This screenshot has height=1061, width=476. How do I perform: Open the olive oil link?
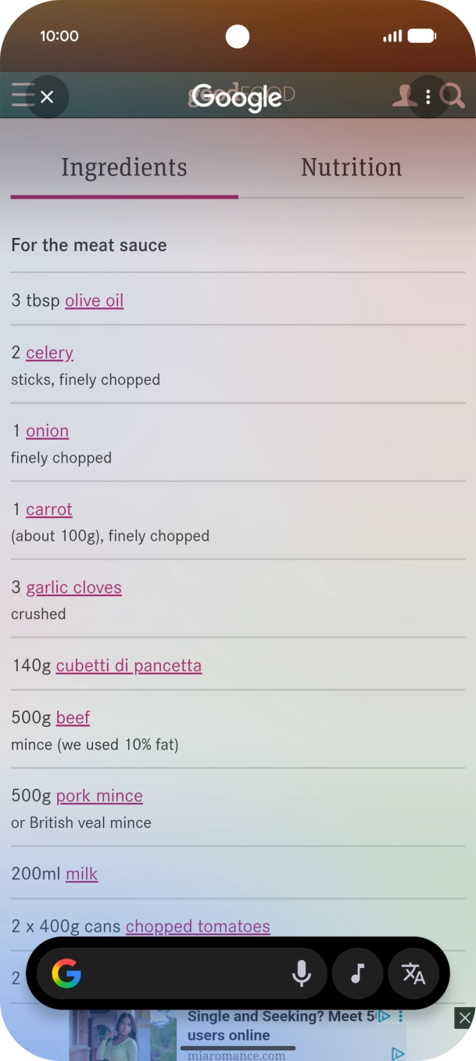[x=94, y=300]
